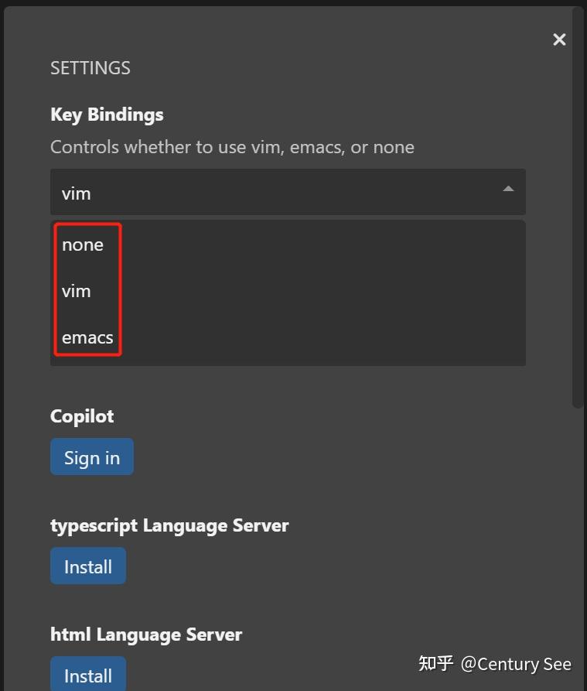
Task: Install the html Language Server
Action: point(87,675)
